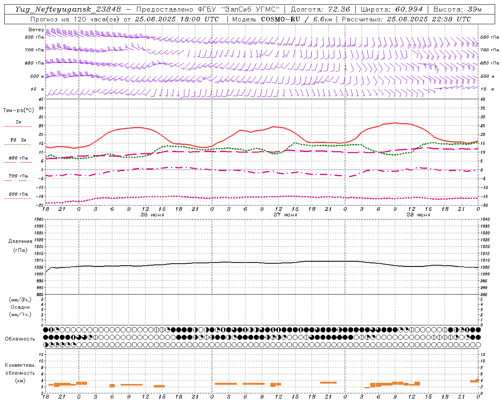501x400 pixels.
Task: Click the black pressure curve line
Action: (262, 262)
